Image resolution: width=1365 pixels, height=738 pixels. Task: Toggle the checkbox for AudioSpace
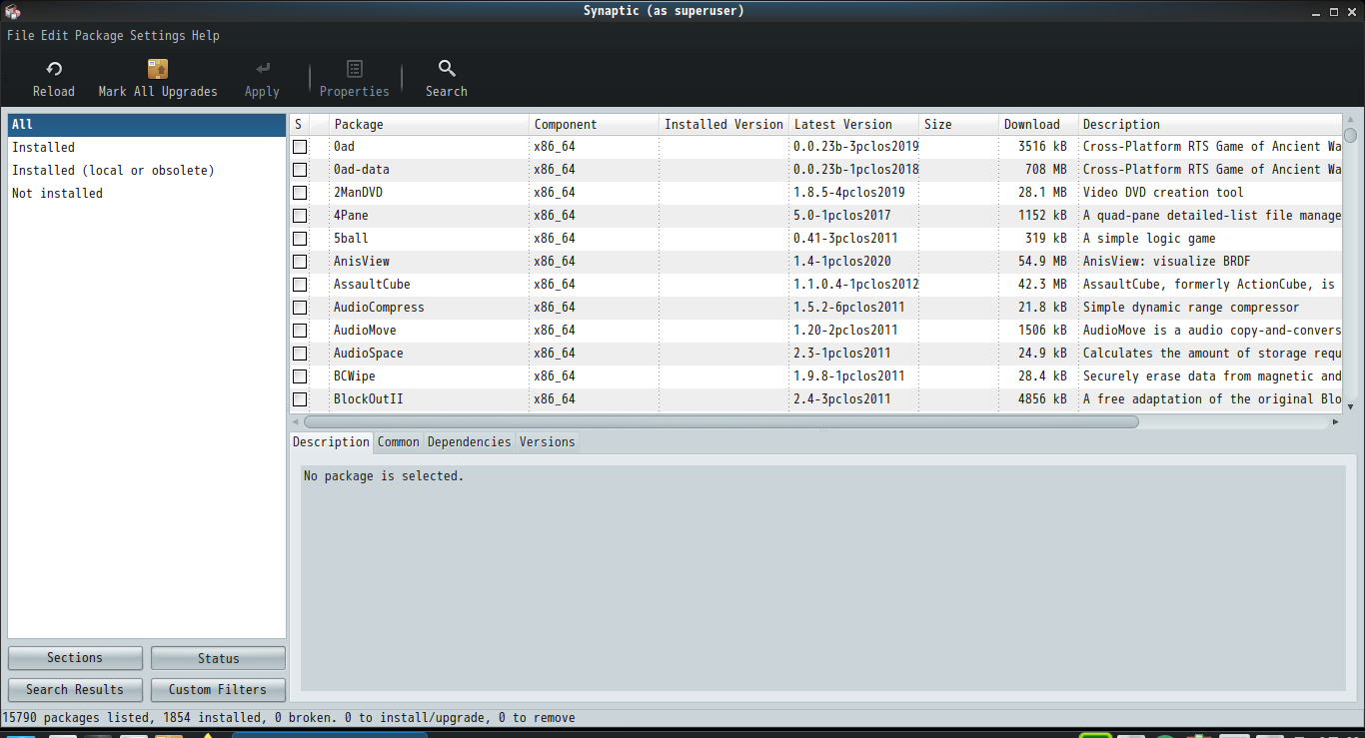pyautogui.click(x=300, y=354)
